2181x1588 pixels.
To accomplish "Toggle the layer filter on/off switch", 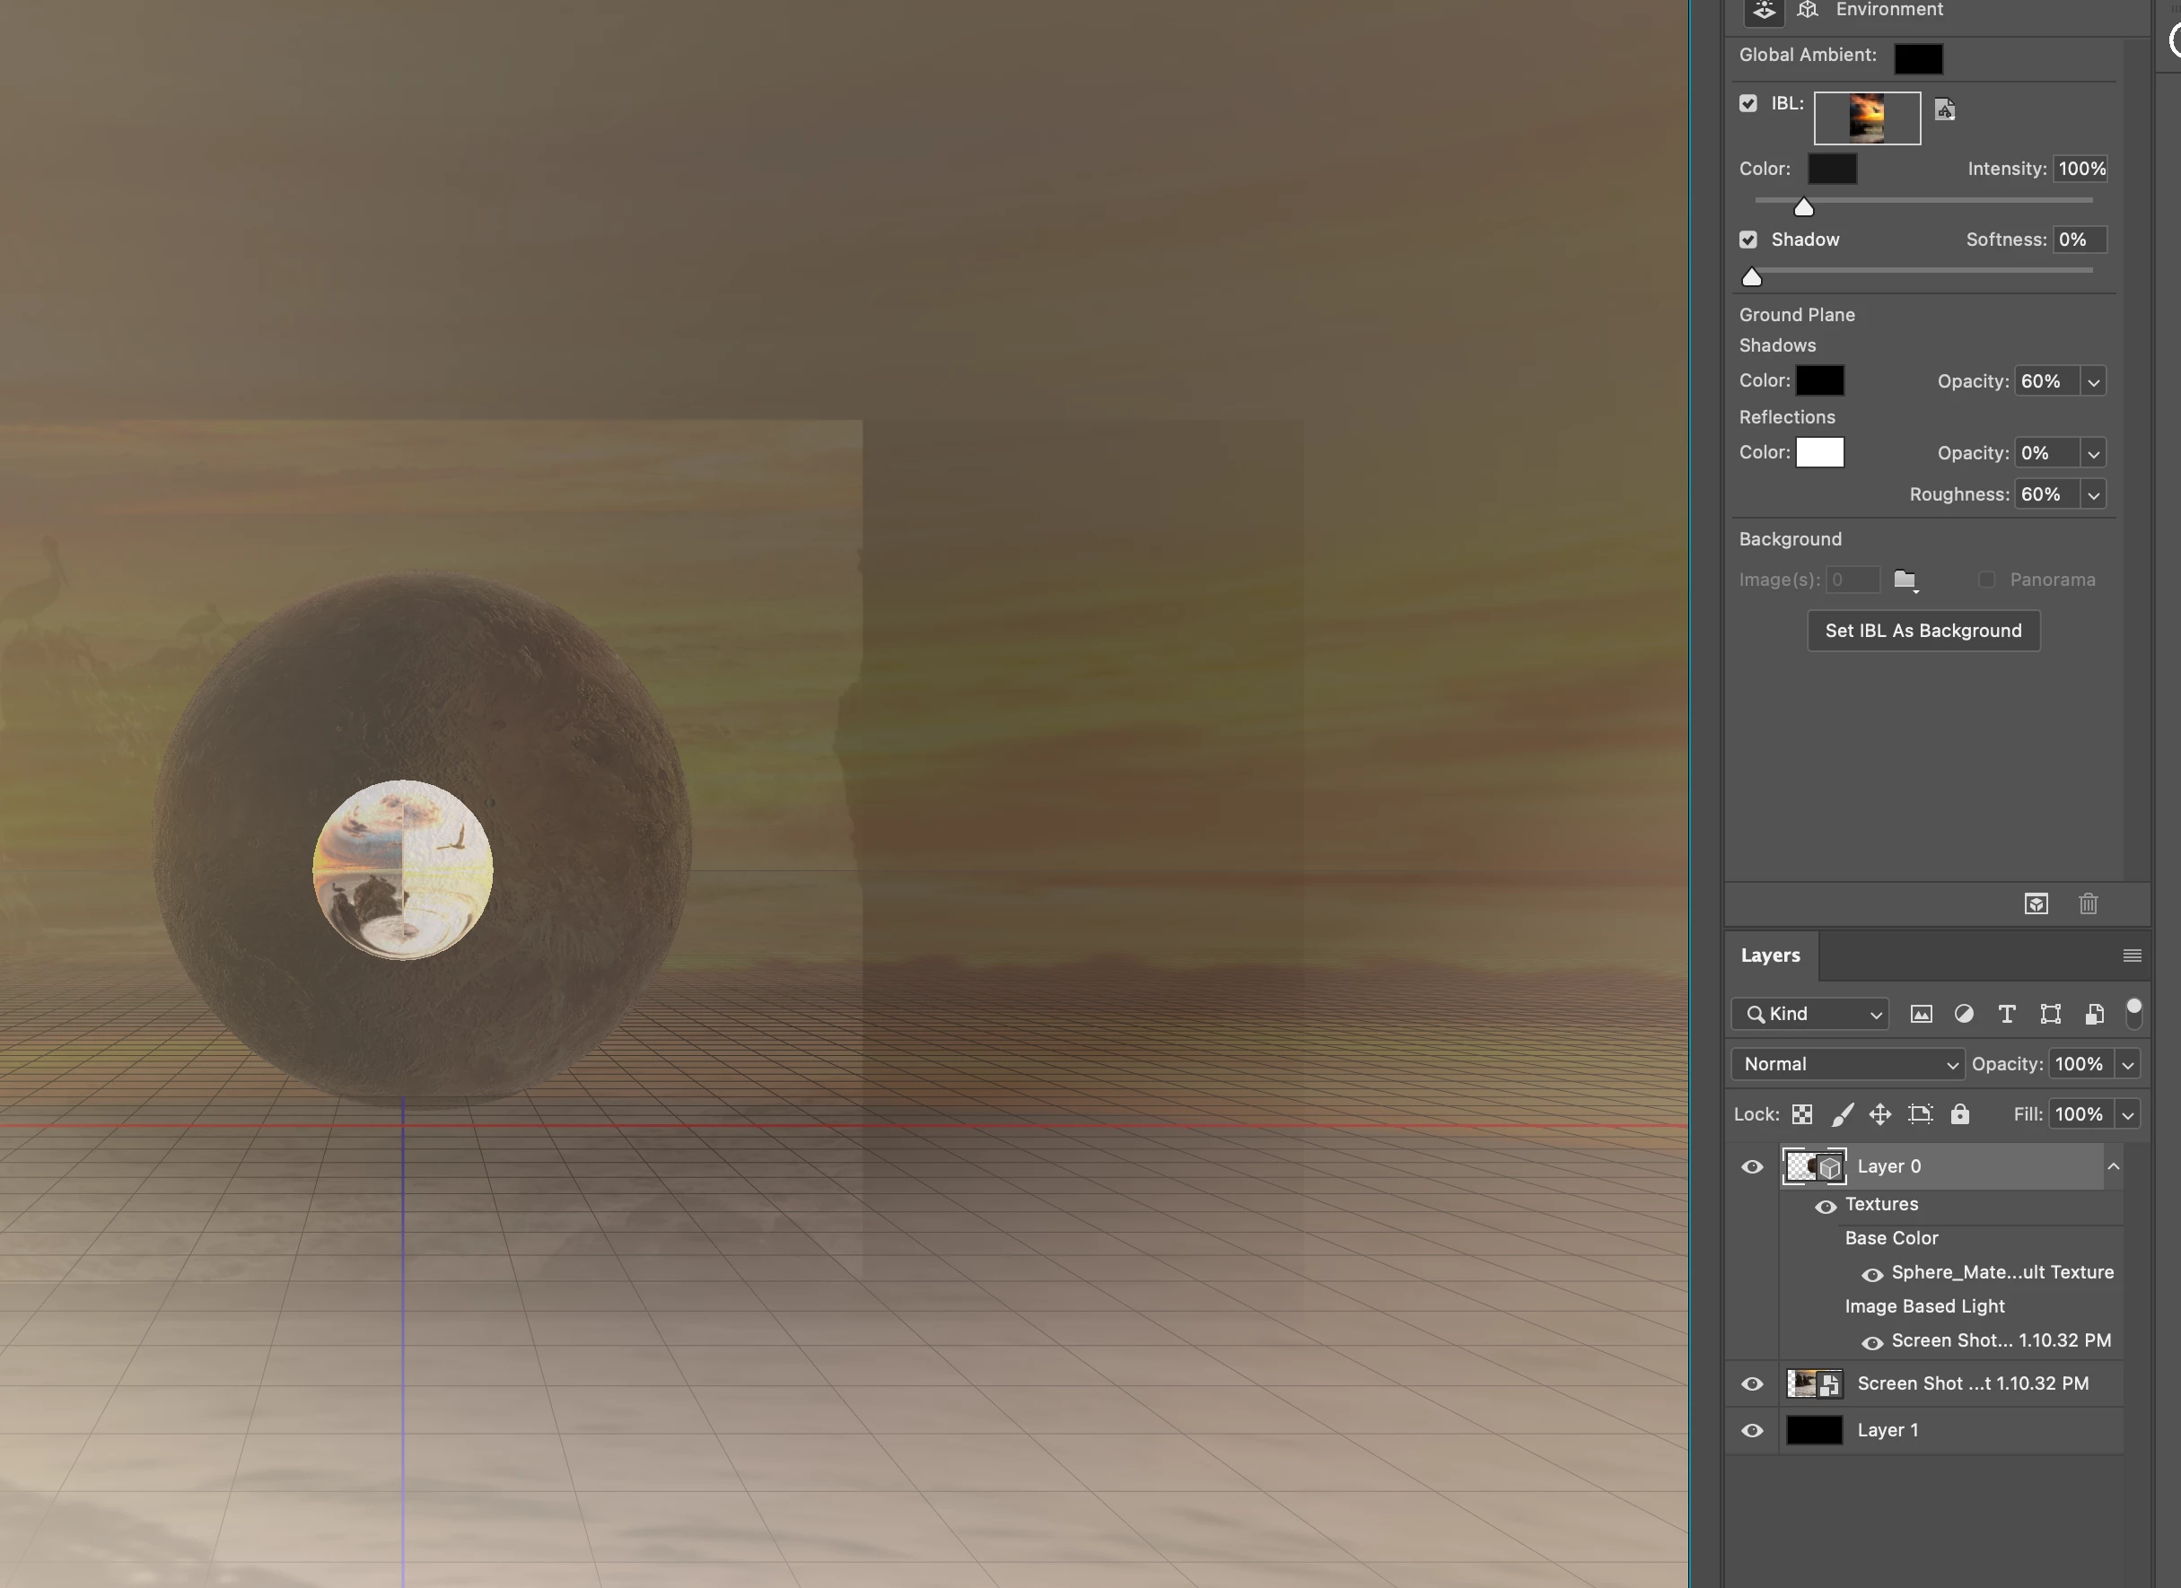I will pos(2133,1013).
